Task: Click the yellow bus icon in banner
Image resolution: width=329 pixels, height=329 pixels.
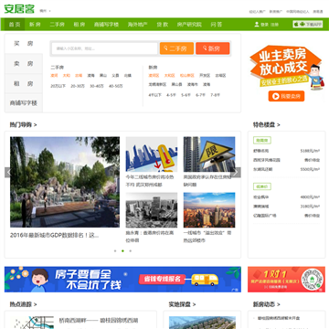Action: [205, 280]
